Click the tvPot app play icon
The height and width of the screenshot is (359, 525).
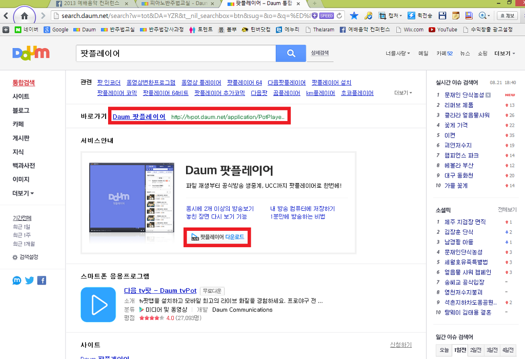coord(98,305)
